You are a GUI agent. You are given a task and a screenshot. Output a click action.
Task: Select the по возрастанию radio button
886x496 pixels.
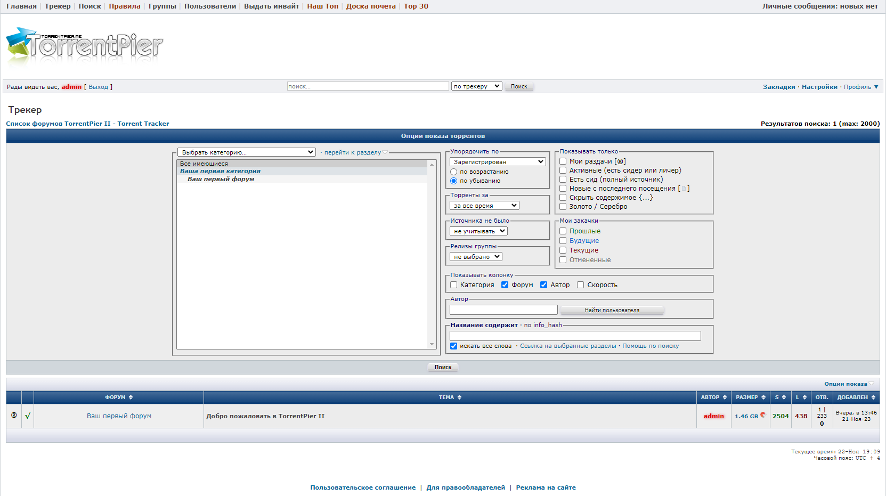[454, 172]
